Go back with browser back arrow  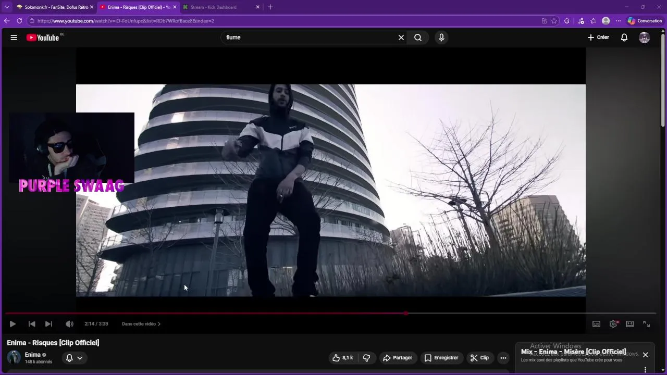coord(7,21)
